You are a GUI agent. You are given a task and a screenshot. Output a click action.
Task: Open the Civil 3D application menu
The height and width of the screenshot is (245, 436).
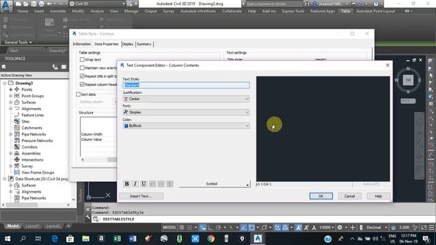(6, 6)
